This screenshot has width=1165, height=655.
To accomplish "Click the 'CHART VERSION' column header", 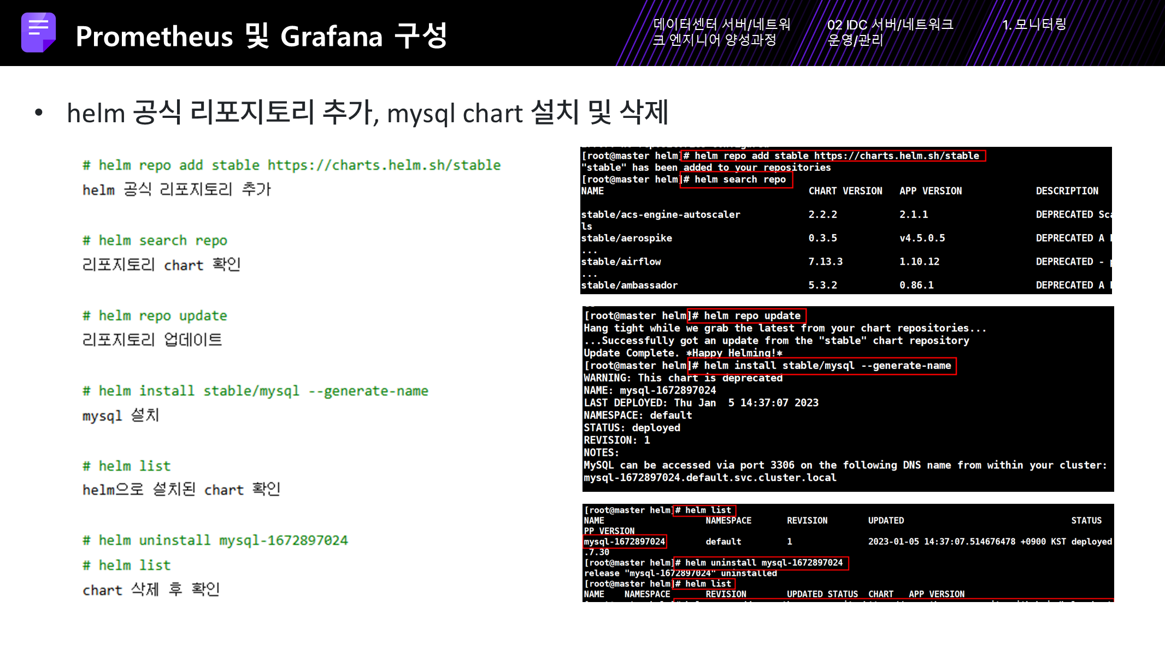I will 845,191.
